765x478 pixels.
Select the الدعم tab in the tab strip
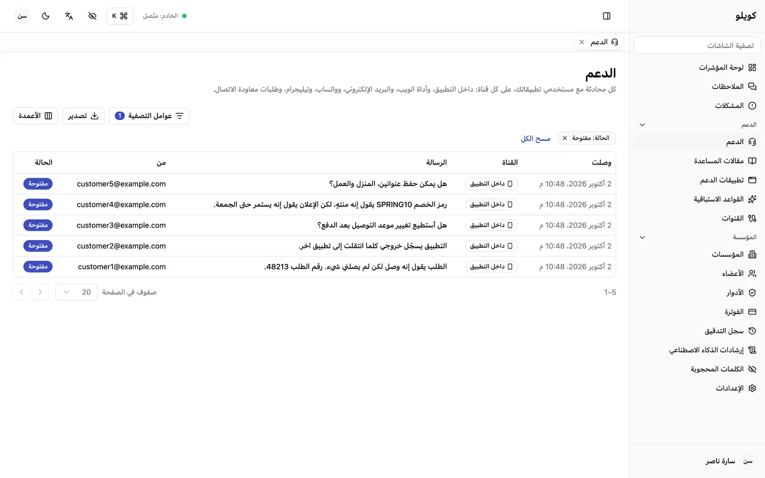click(x=599, y=42)
